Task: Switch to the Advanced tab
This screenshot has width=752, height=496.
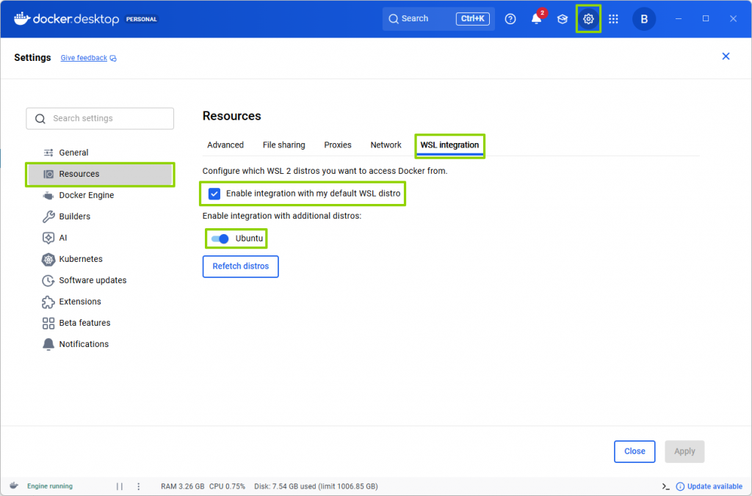Action: pyautogui.click(x=225, y=145)
